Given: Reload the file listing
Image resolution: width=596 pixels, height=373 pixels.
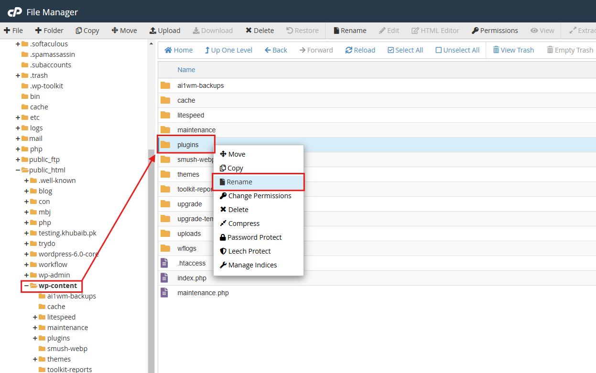Looking at the screenshot, I should pyautogui.click(x=360, y=50).
